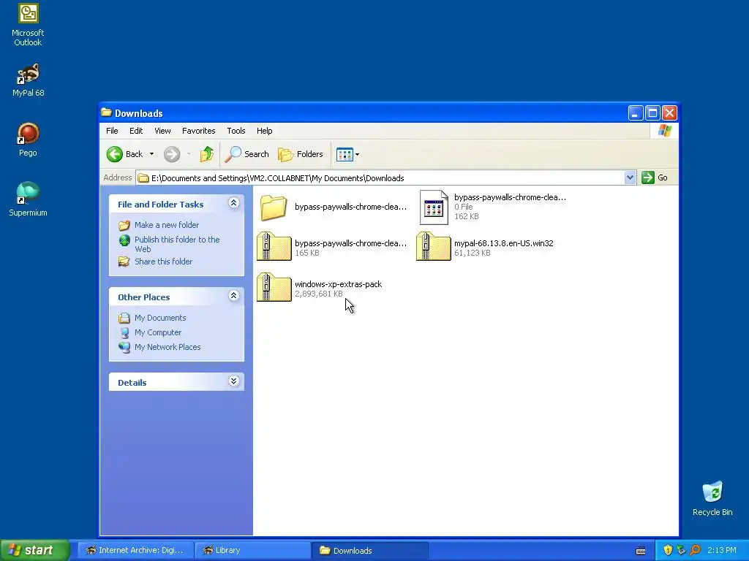Click the windows-xp-extras-pack file name
Screen dimensions: 749x561
point(338,284)
